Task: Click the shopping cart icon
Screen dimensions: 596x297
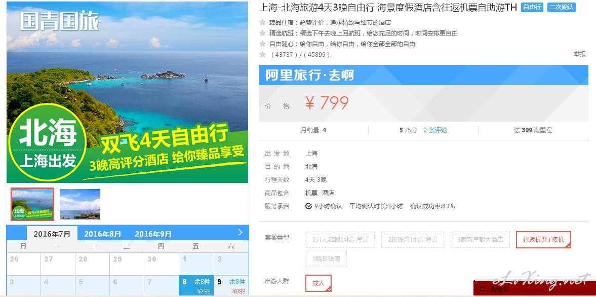Action: (x=483, y=289)
